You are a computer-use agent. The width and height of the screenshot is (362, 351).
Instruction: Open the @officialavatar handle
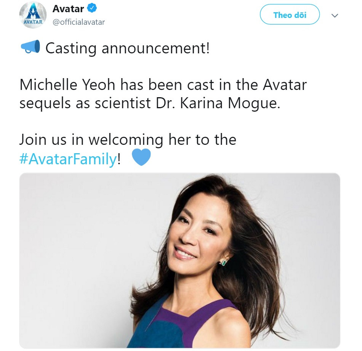coord(78,22)
